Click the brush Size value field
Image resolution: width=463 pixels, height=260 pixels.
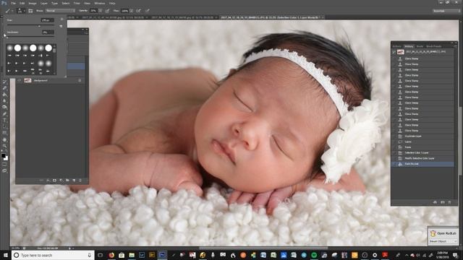pos(47,20)
